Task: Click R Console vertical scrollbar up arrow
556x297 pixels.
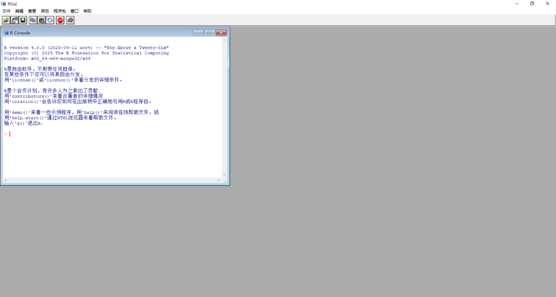Action: (x=224, y=40)
